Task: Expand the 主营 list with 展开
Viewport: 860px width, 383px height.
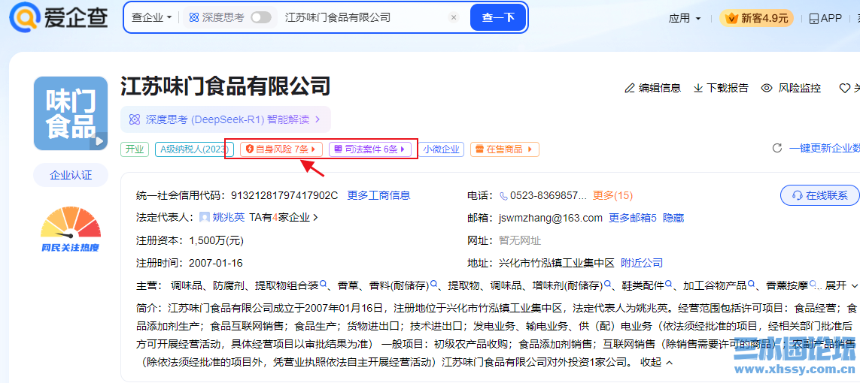Action: 841,285
